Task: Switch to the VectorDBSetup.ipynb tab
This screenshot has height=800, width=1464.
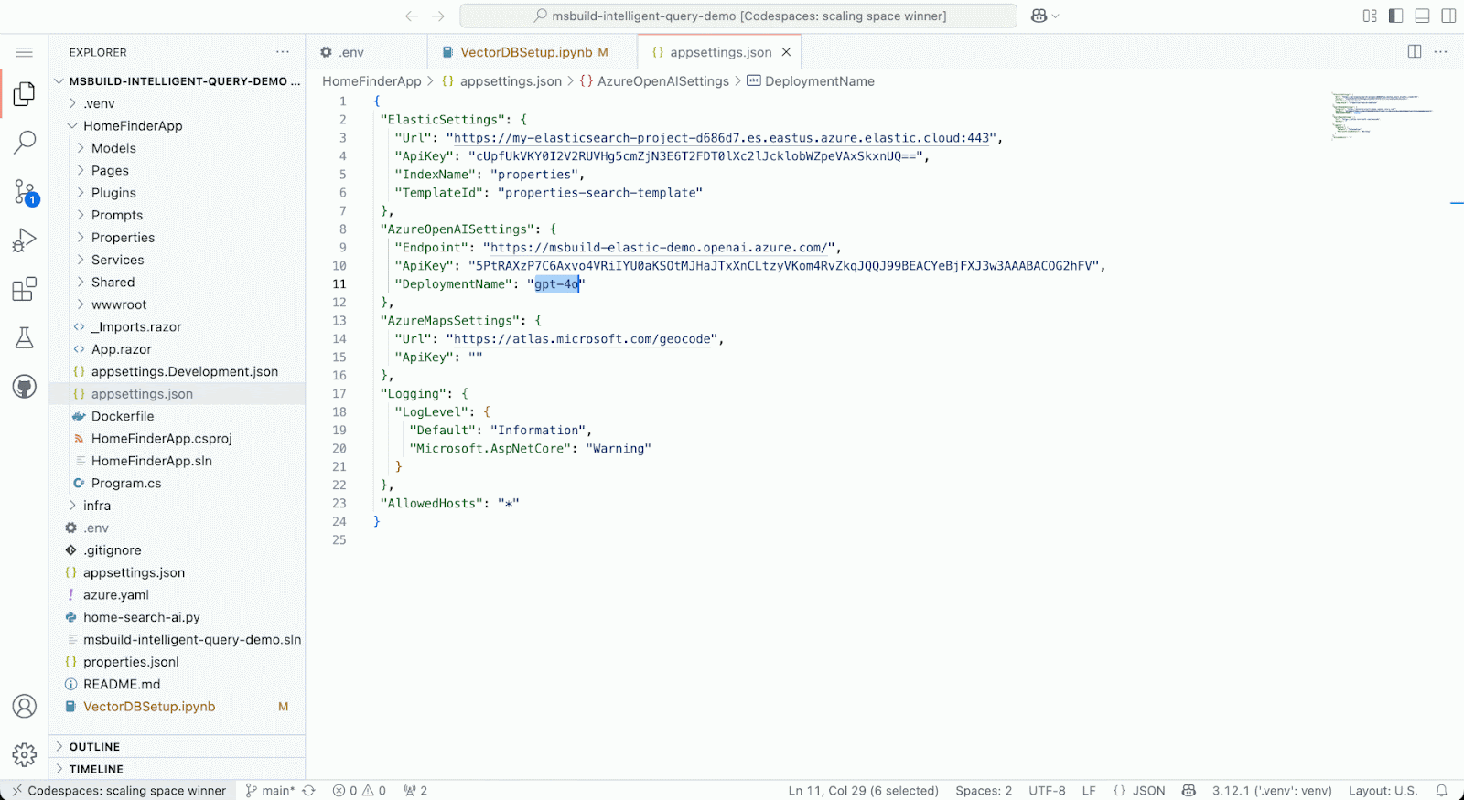Action: [526, 52]
